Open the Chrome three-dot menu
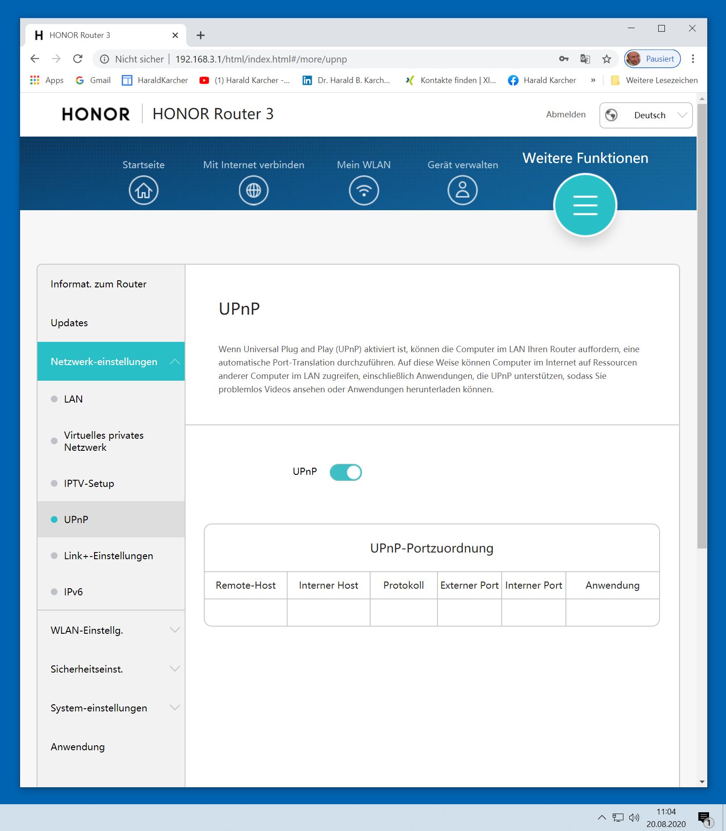This screenshot has height=831, width=726. point(693,59)
